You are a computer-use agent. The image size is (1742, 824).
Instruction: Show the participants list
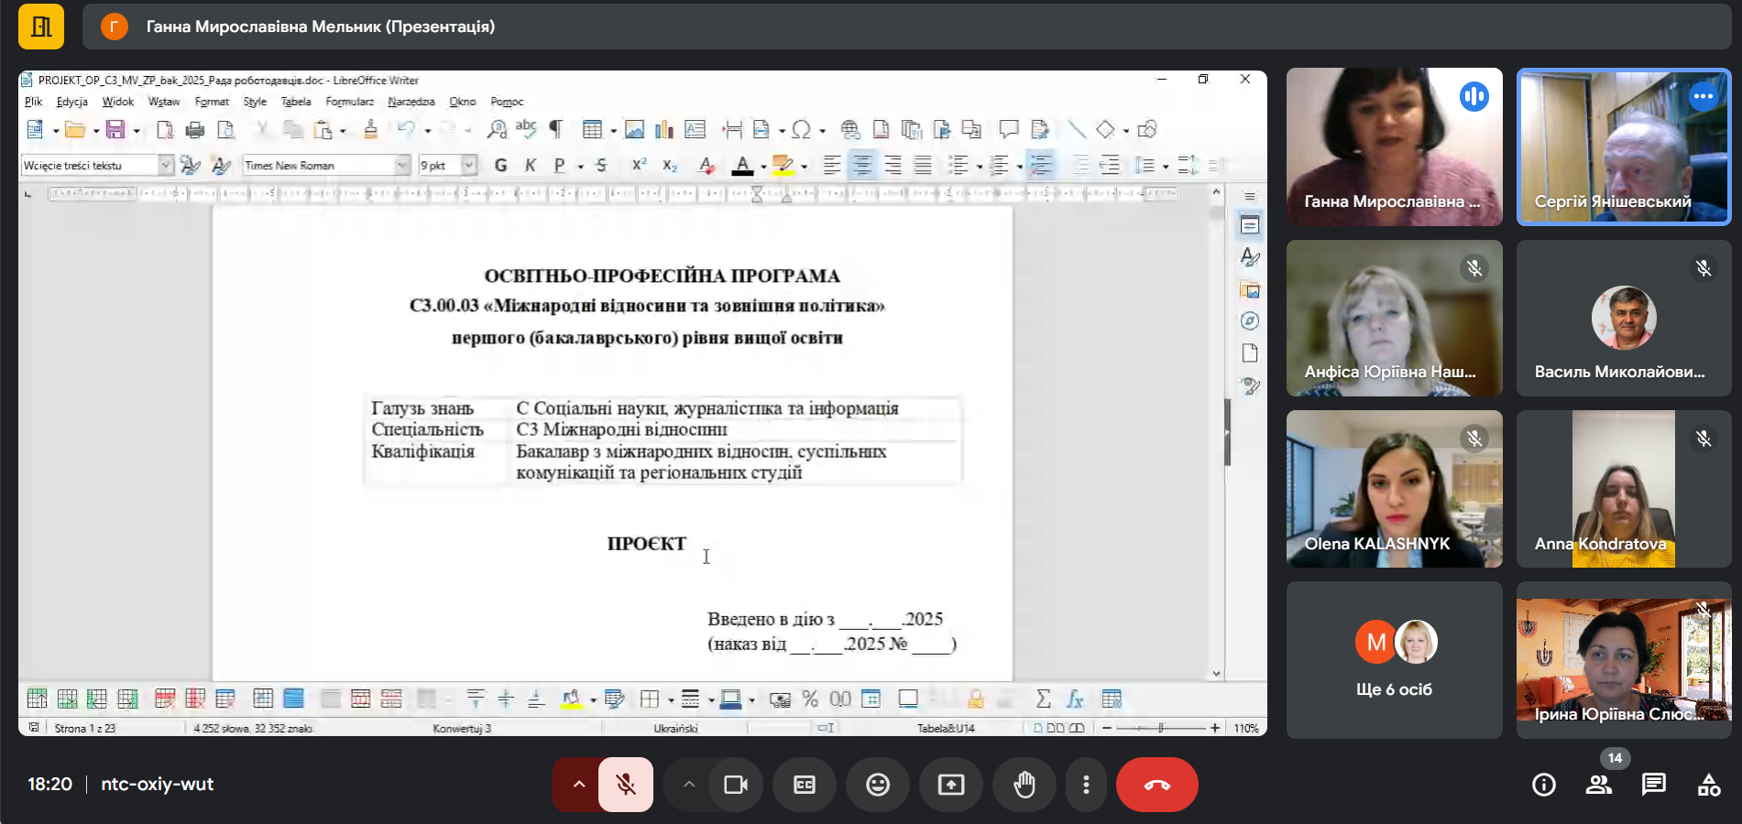pyautogui.click(x=1599, y=785)
